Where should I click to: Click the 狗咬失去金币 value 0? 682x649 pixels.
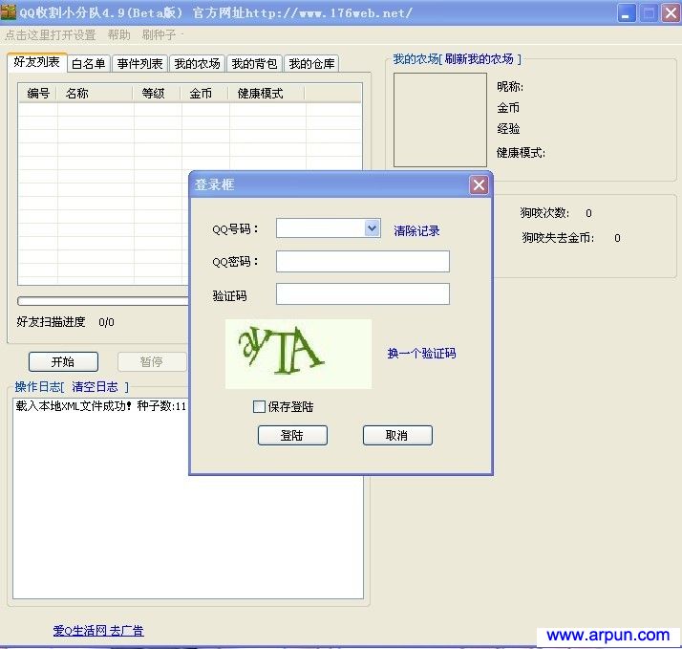[617, 238]
